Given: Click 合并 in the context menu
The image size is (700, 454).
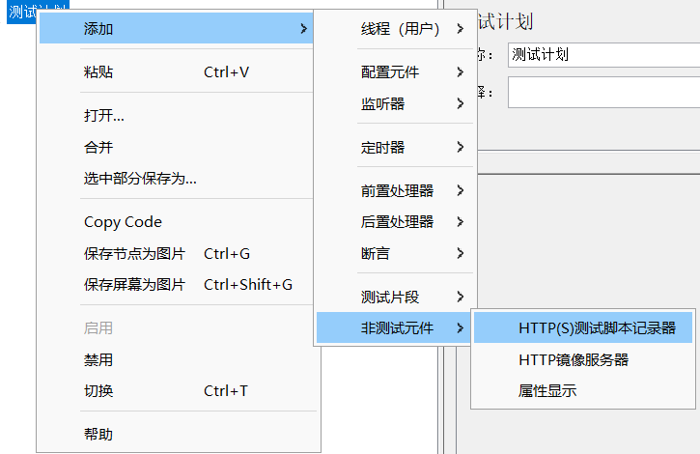Looking at the screenshot, I should click(x=176, y=147).
